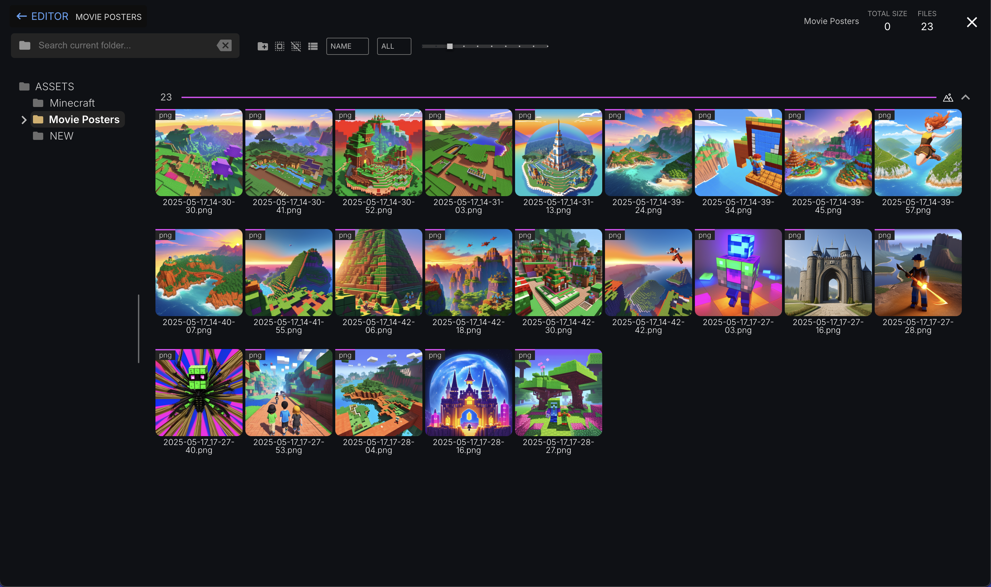The height and width of the screenshot is (587, 991).
Task: Click filename text 2025-05-17_14-39-57.png
Action: tap(918, 206)
